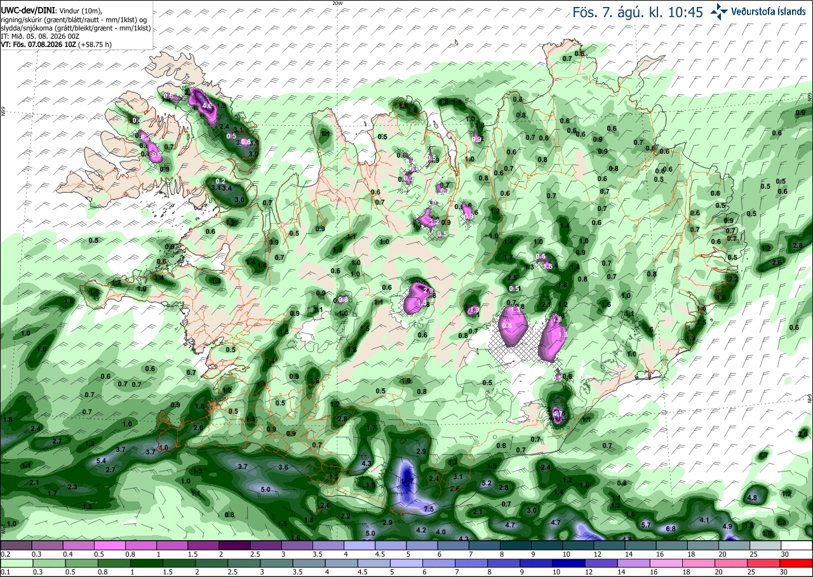Pick the bright pink 0.5 snow swatch
Screen dimensions: 813x577
coord(109,545)
